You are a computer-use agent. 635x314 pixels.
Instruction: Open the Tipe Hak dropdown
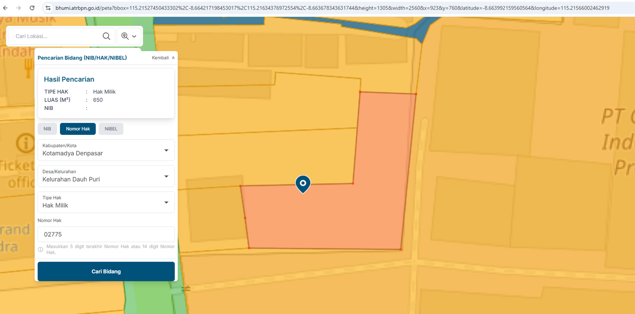point(106,203)
